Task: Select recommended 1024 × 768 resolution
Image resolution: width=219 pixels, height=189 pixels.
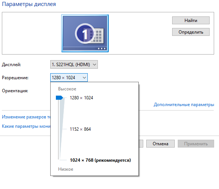Action: click(100, 160)
